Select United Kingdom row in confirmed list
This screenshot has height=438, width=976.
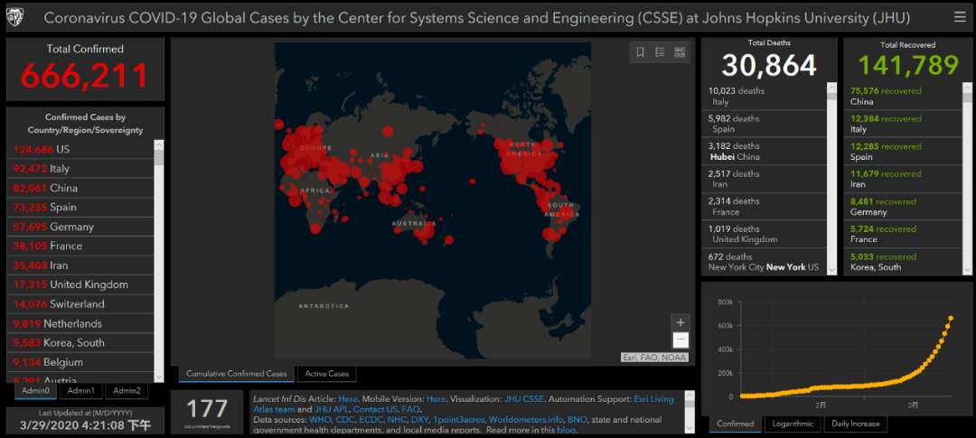(80, 284)
